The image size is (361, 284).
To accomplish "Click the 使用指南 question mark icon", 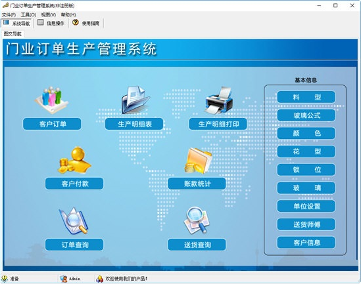I will pos(75,22).
